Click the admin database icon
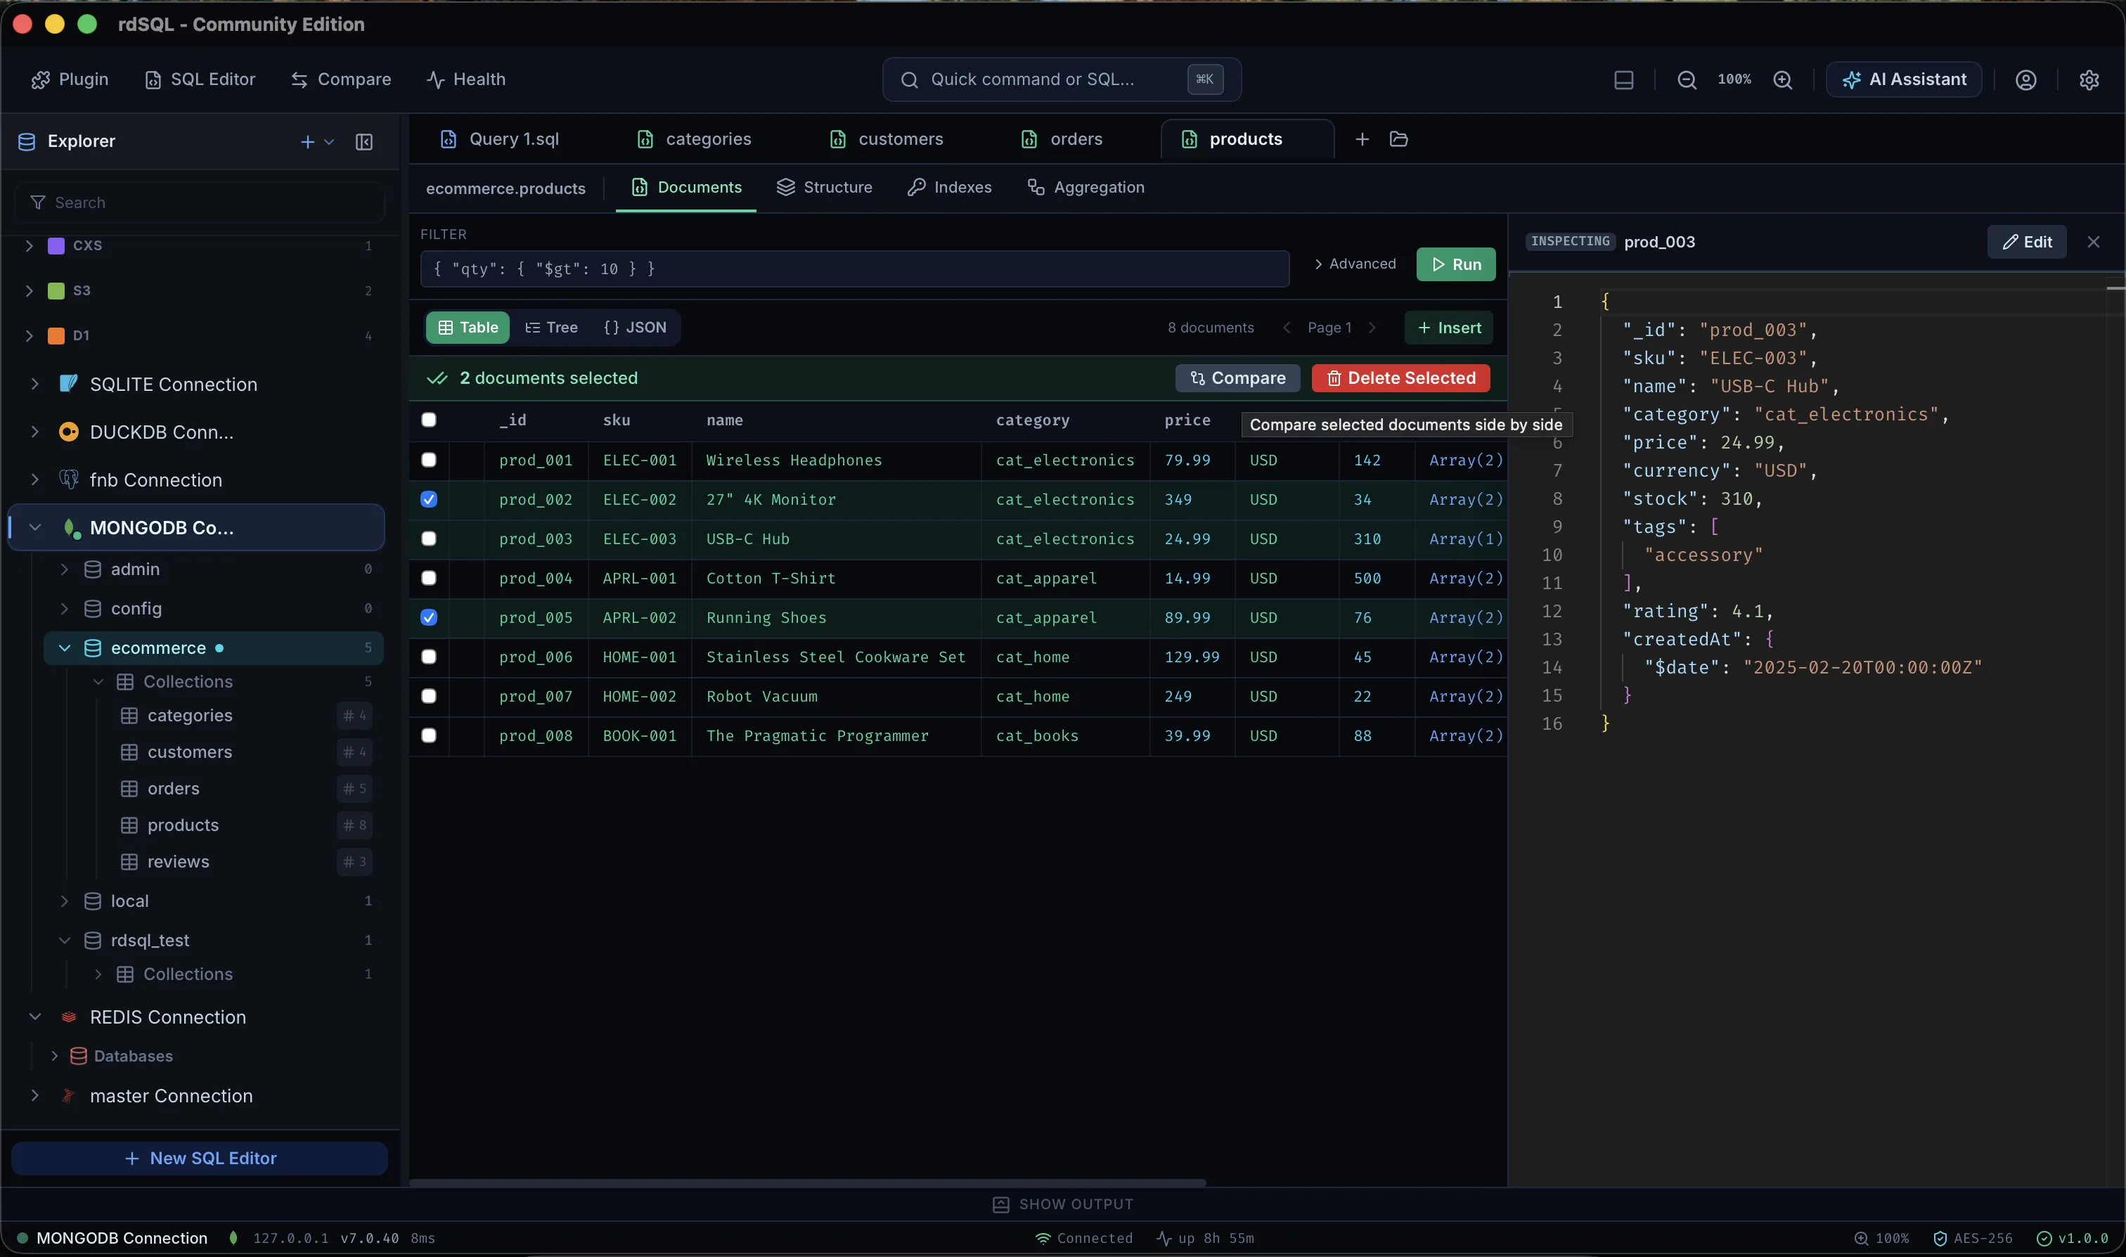This screenshot has height=1257, width=2126. pyautogui.click(x=92, y=569)
